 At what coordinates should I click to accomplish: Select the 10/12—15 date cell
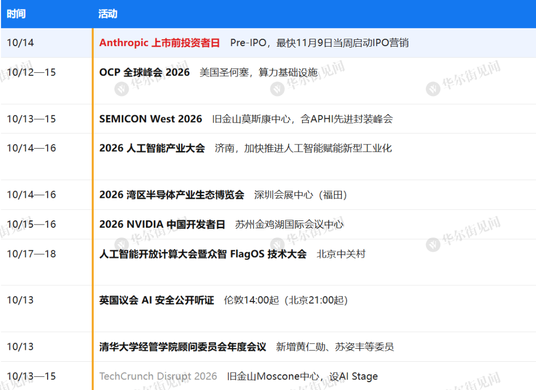tap(31, 72)
